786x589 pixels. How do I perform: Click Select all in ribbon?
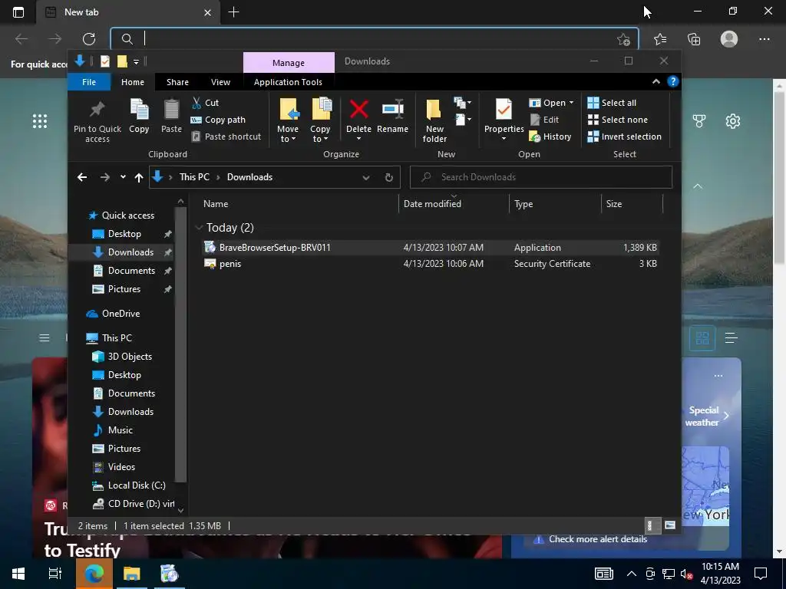612,103
